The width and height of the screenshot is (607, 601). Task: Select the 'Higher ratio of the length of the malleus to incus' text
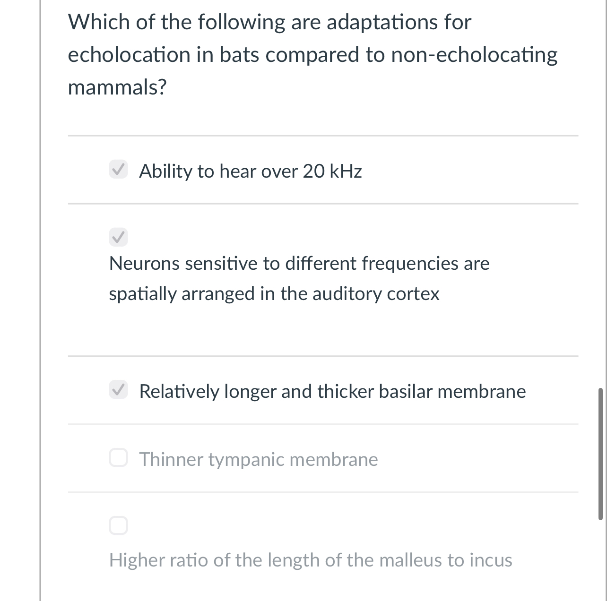(x=310, y=560)
